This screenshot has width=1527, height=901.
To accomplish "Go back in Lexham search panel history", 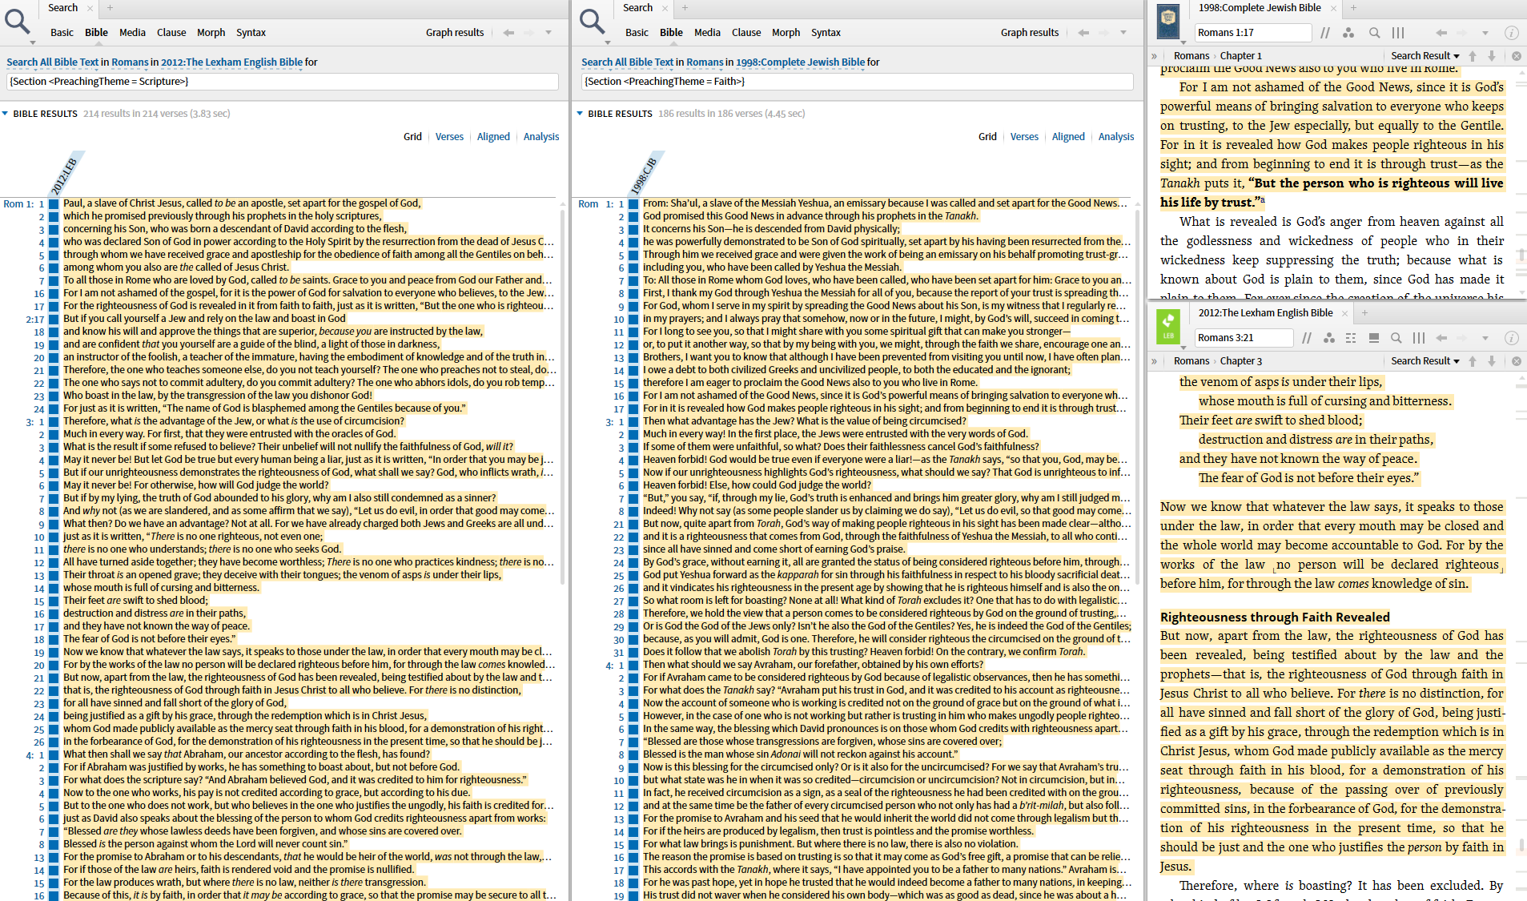I will [x=508, y=33].
